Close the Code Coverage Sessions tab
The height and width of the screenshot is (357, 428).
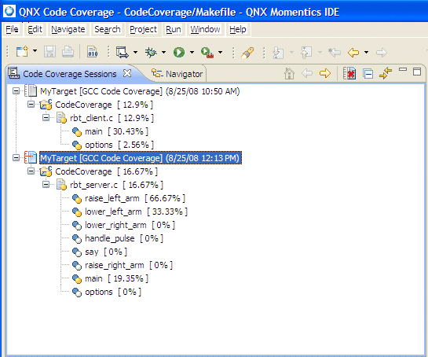click(x=127, y=73)
